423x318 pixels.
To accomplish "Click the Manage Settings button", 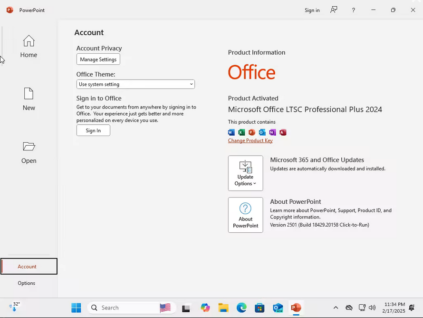I will pos(98,60).
